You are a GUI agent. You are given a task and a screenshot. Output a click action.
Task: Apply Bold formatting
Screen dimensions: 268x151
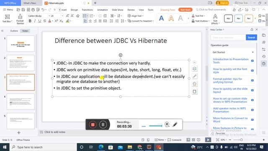(30, 21)
